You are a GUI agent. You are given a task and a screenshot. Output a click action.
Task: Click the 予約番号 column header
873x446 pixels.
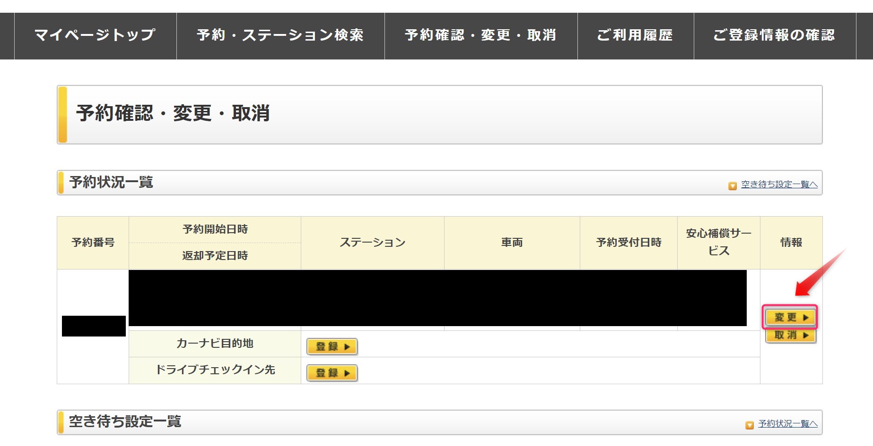click(x=93, y=243)
